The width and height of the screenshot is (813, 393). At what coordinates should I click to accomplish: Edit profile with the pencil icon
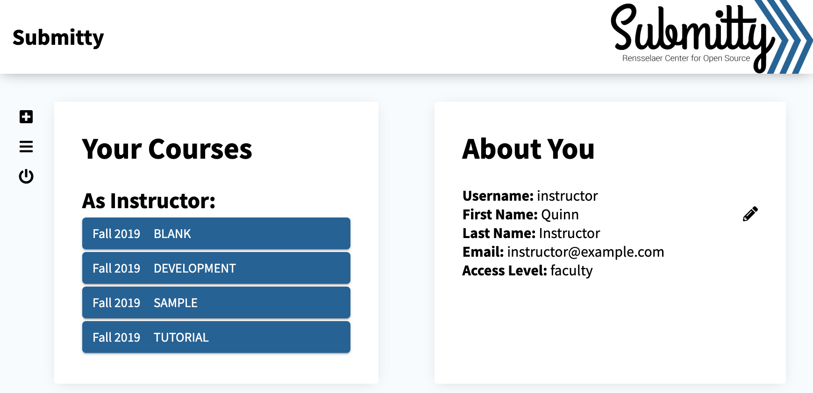pyautogui.click(x=750, y=214)
